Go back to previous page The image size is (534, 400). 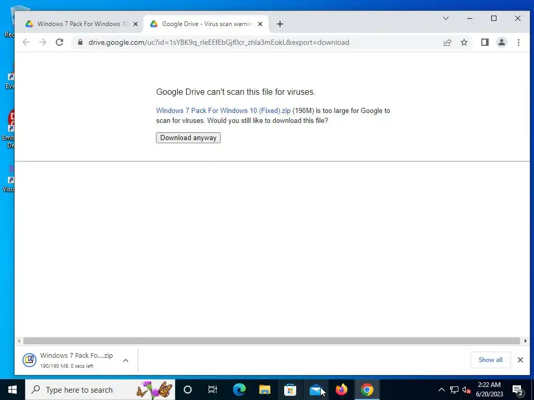26,42
